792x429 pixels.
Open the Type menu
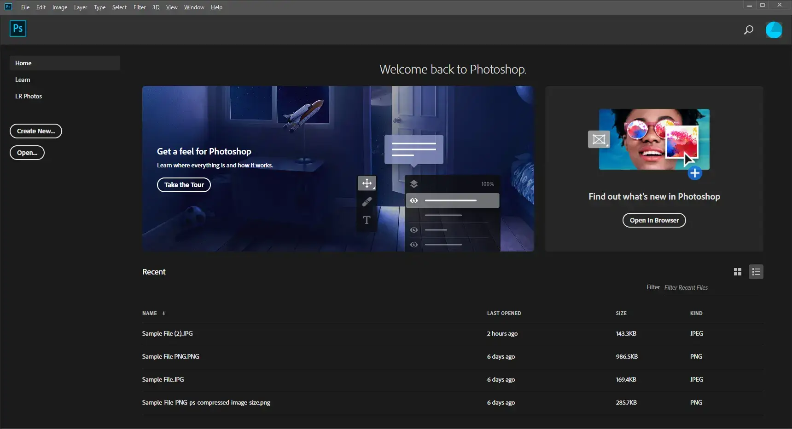click(99, 7)
